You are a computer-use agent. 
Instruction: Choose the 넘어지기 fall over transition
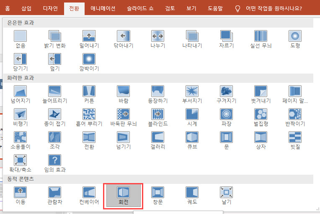tap(21, 94)
